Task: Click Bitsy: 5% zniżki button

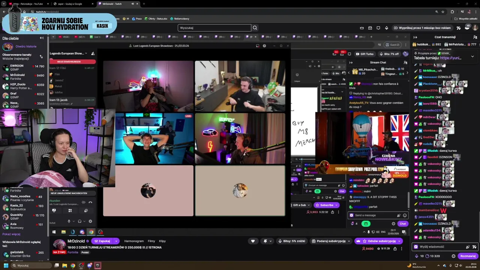Action: 292,241
